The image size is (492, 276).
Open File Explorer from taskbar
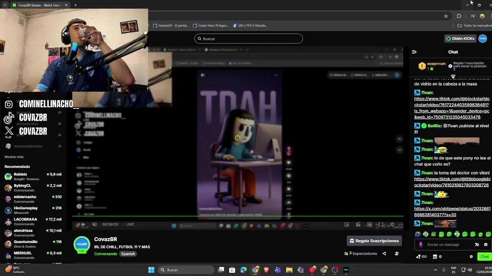(289, 270)
